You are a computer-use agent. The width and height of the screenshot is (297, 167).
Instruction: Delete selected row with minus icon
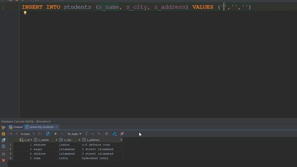62,134
